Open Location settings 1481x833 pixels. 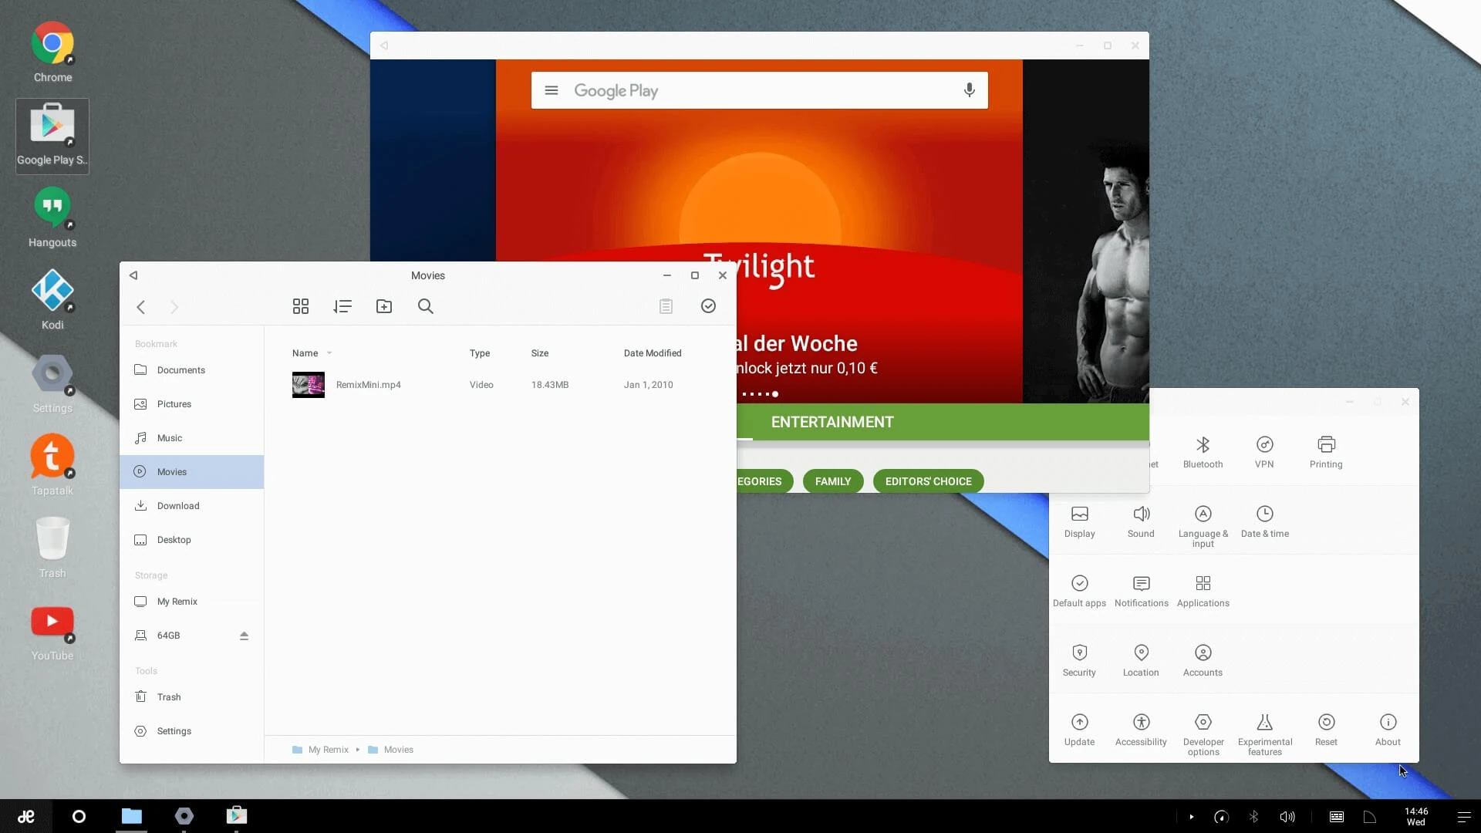point(1141,661)
